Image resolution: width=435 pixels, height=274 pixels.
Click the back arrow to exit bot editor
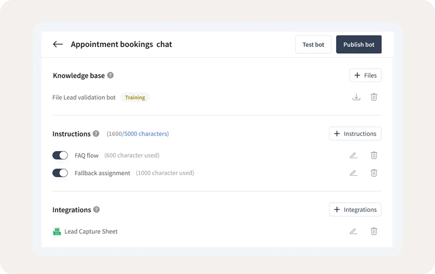(x=58, y=44)
